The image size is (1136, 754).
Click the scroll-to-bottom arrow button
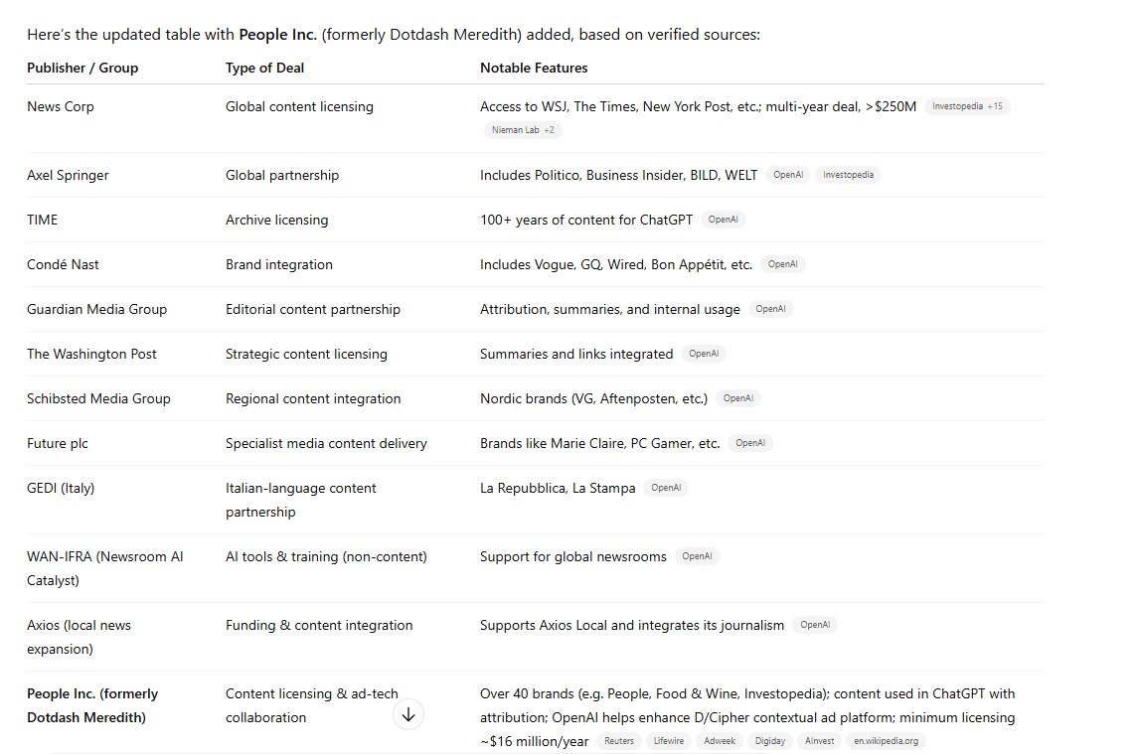[x=407, y=714]
